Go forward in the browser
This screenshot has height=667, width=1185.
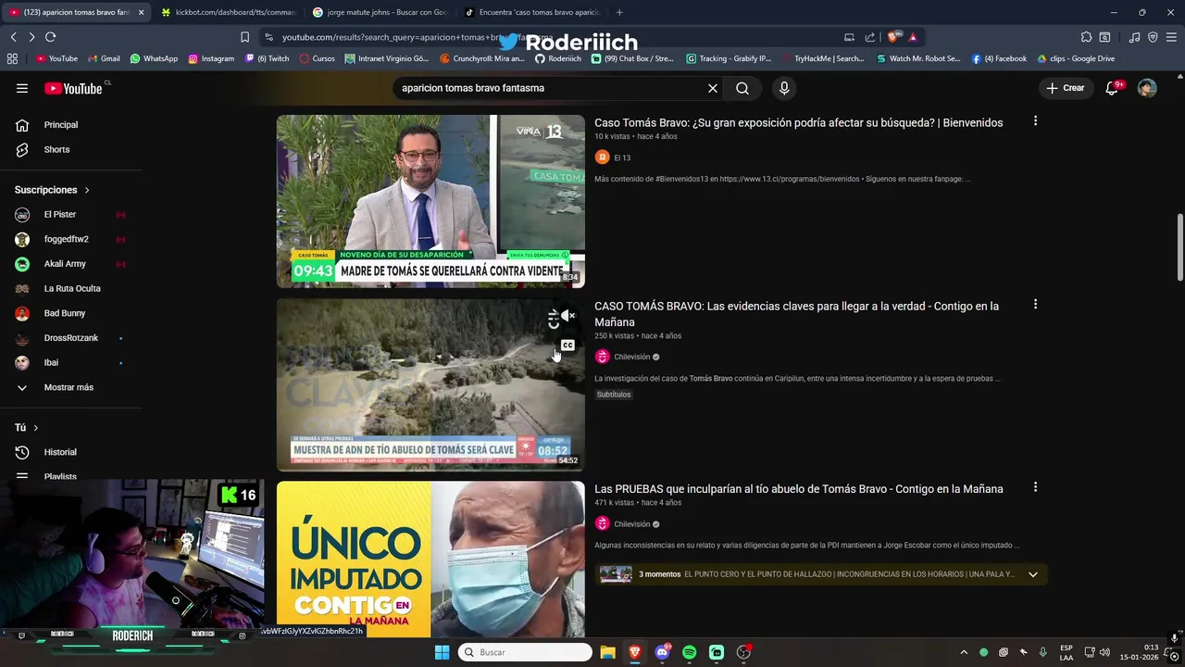tap(31, 37)
